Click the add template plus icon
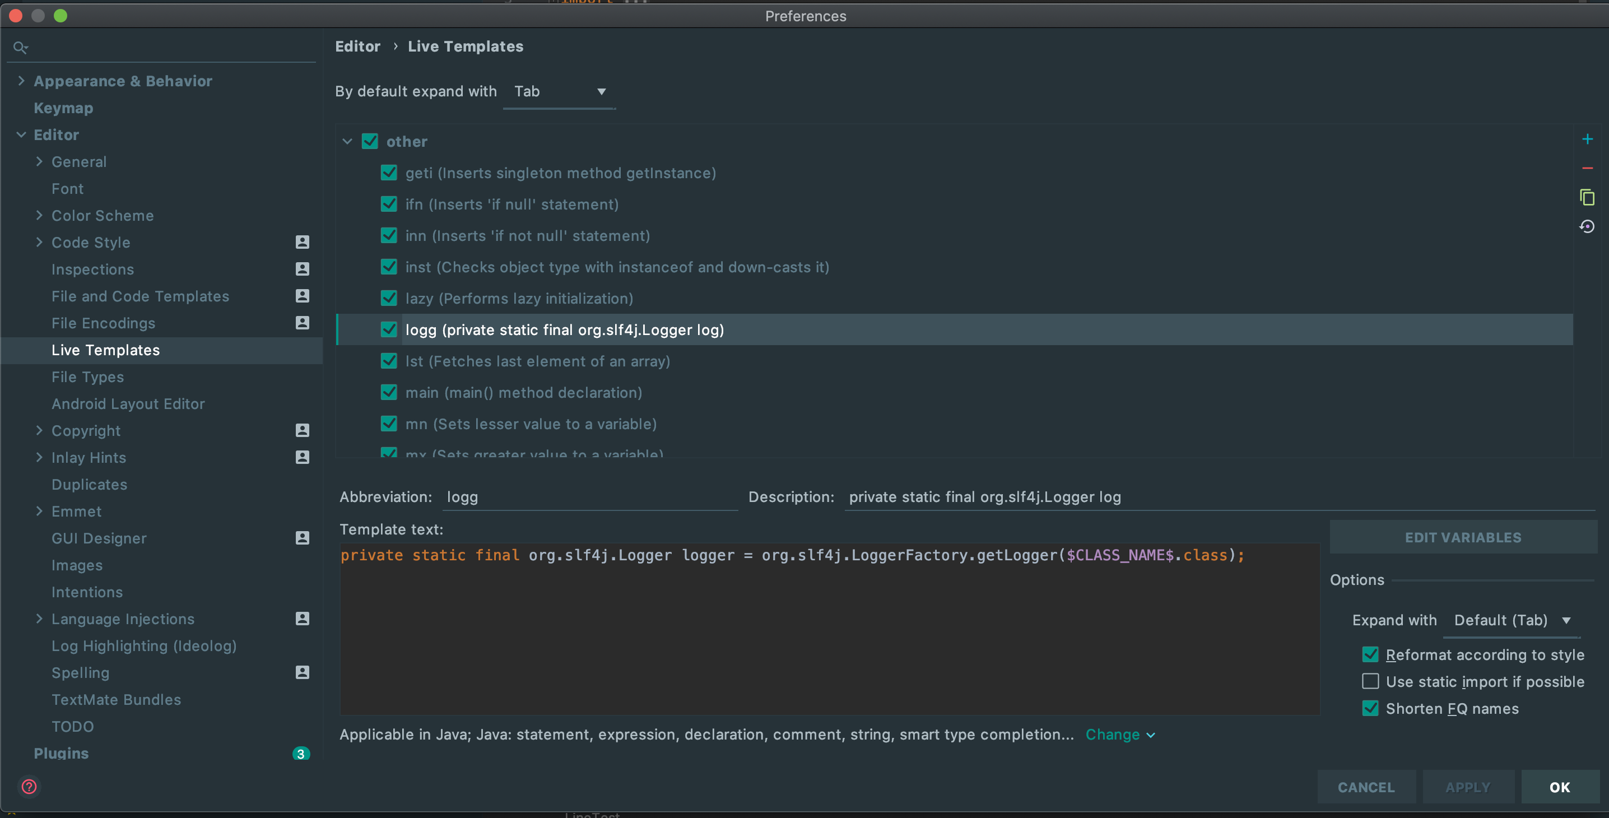1609x818 pixels. pos(1587,140)
